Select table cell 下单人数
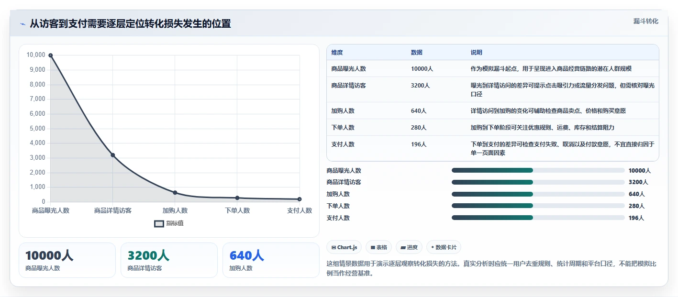Viewport: 678px width, 297px height. click(343, 128)
